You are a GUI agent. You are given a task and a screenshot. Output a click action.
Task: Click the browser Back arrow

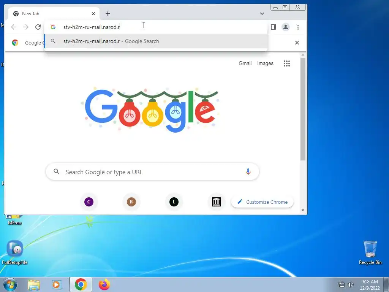14,27
